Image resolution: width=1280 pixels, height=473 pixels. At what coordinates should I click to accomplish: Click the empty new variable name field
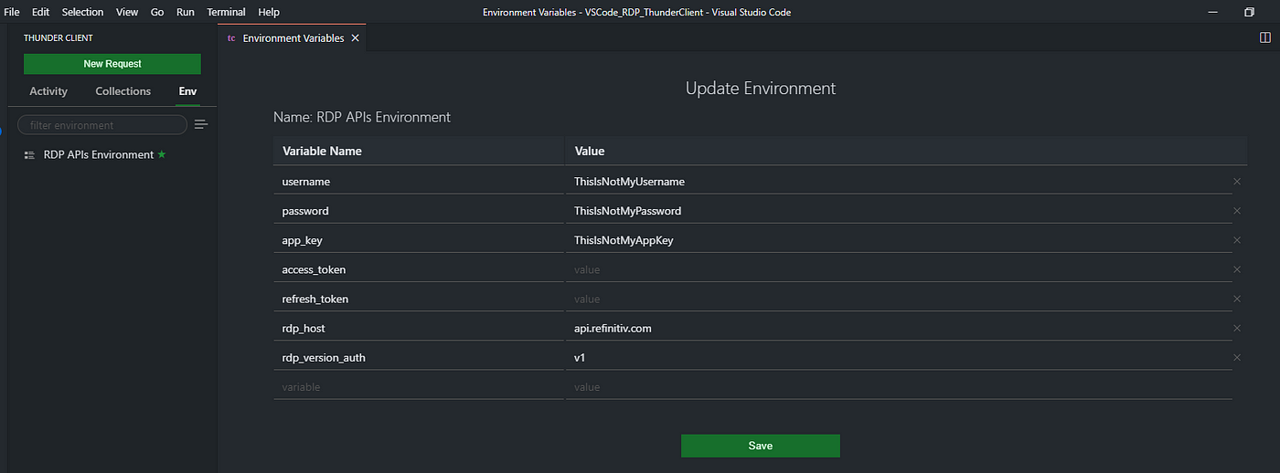point(419,386)
